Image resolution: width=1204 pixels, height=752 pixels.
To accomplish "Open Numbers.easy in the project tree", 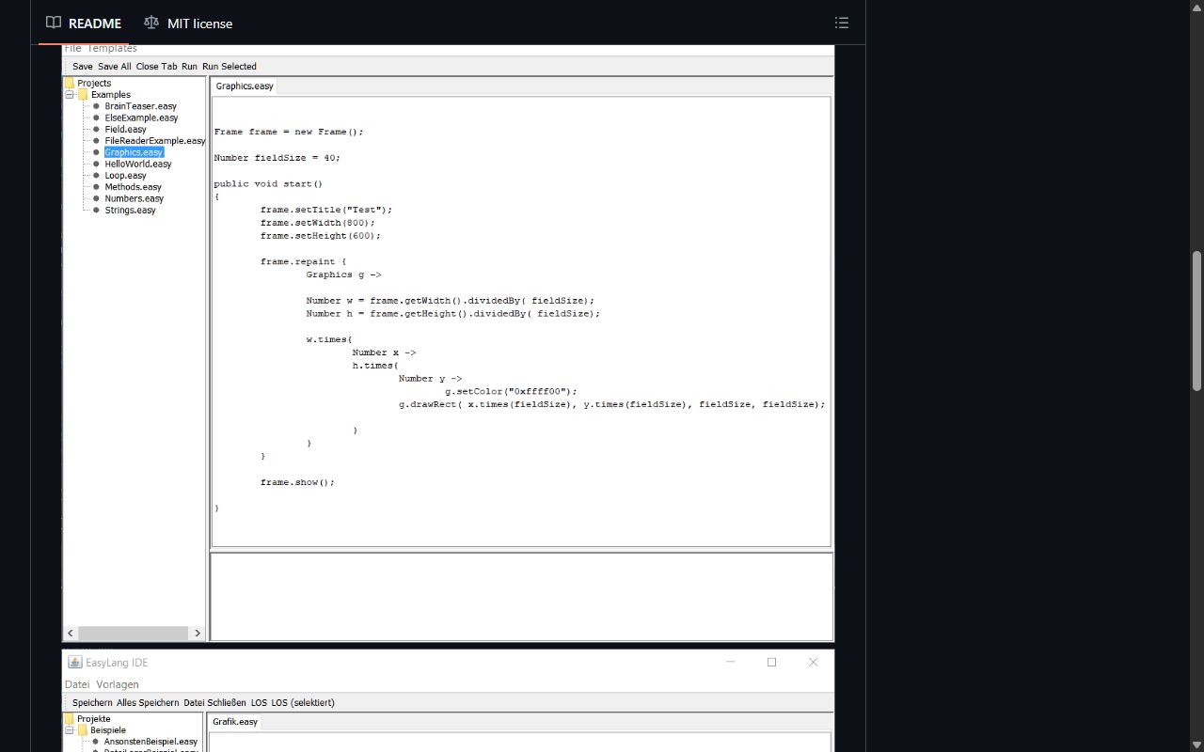I will pyautogui.click(x=134, y=198).
